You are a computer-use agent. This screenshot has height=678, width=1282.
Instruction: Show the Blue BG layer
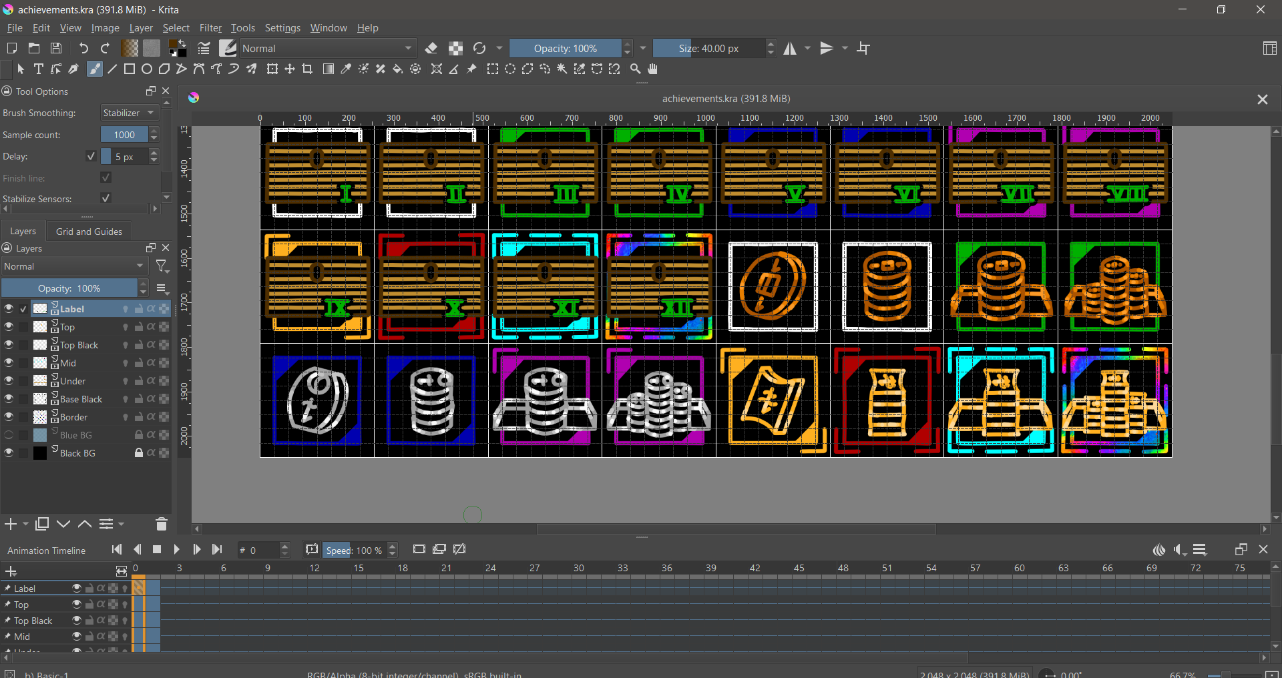(9, 435)
